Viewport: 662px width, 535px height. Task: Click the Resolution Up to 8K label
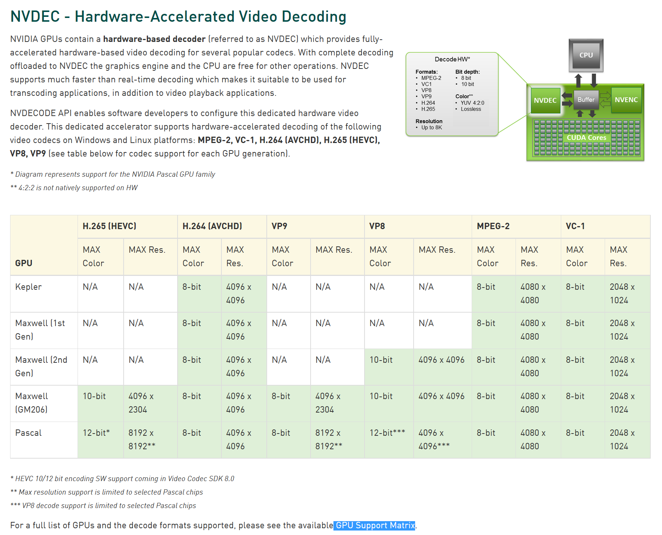429,124
